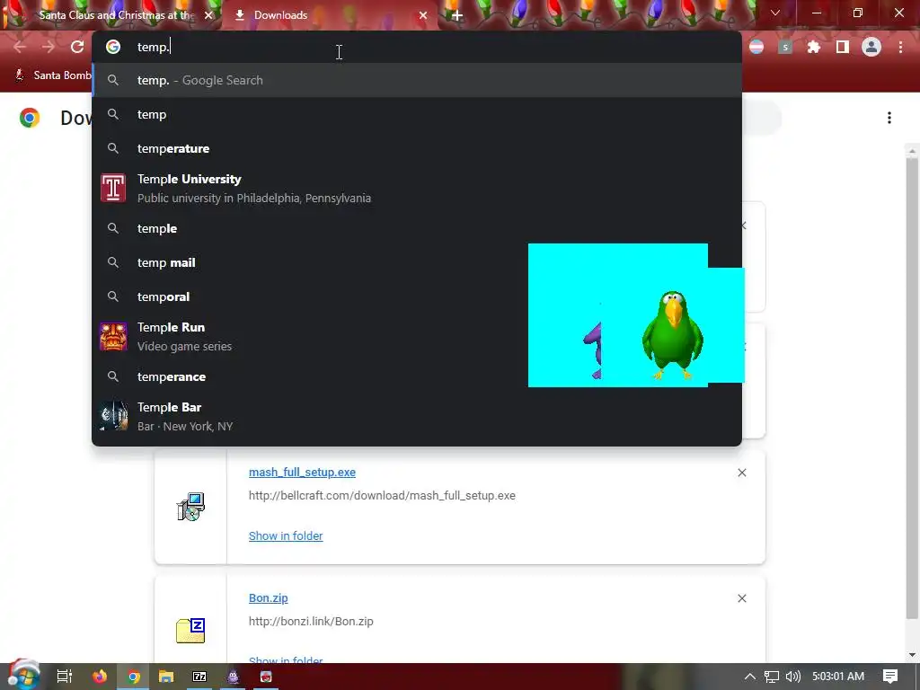Choose the Temple Bar suggestion
The image size is (920, 690).
(417, 417)
